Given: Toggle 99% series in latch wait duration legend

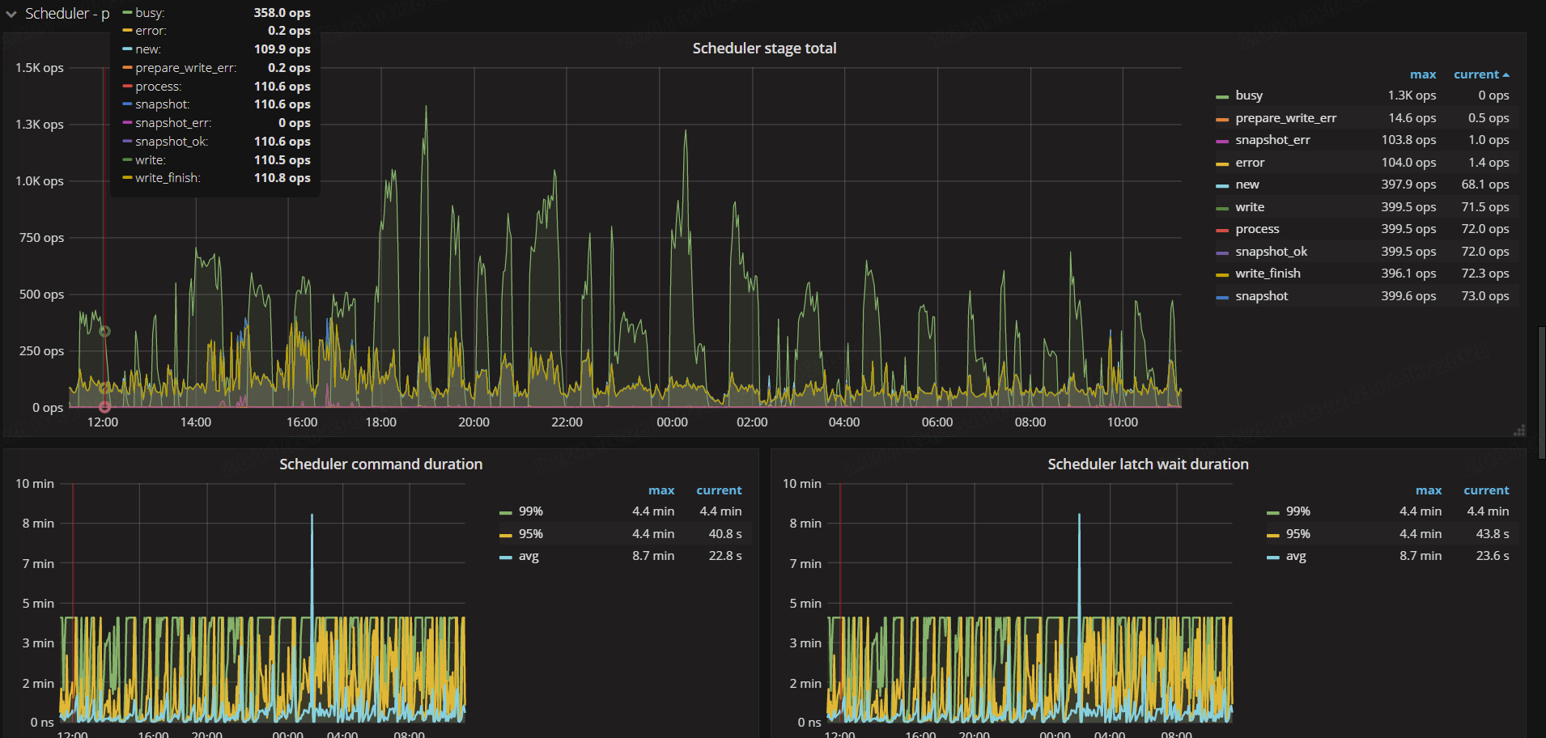Looking at the screenshot, I should (1298, 511).
